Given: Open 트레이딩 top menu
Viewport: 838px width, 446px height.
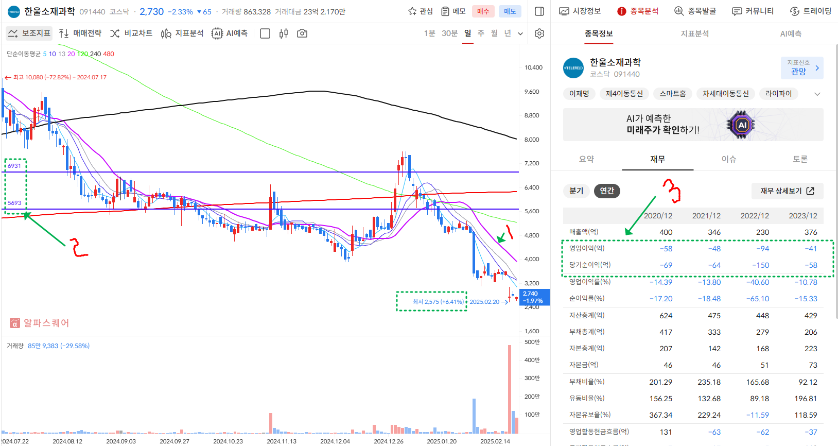Looking at the screenshot, I should click(x=811, y=11).
